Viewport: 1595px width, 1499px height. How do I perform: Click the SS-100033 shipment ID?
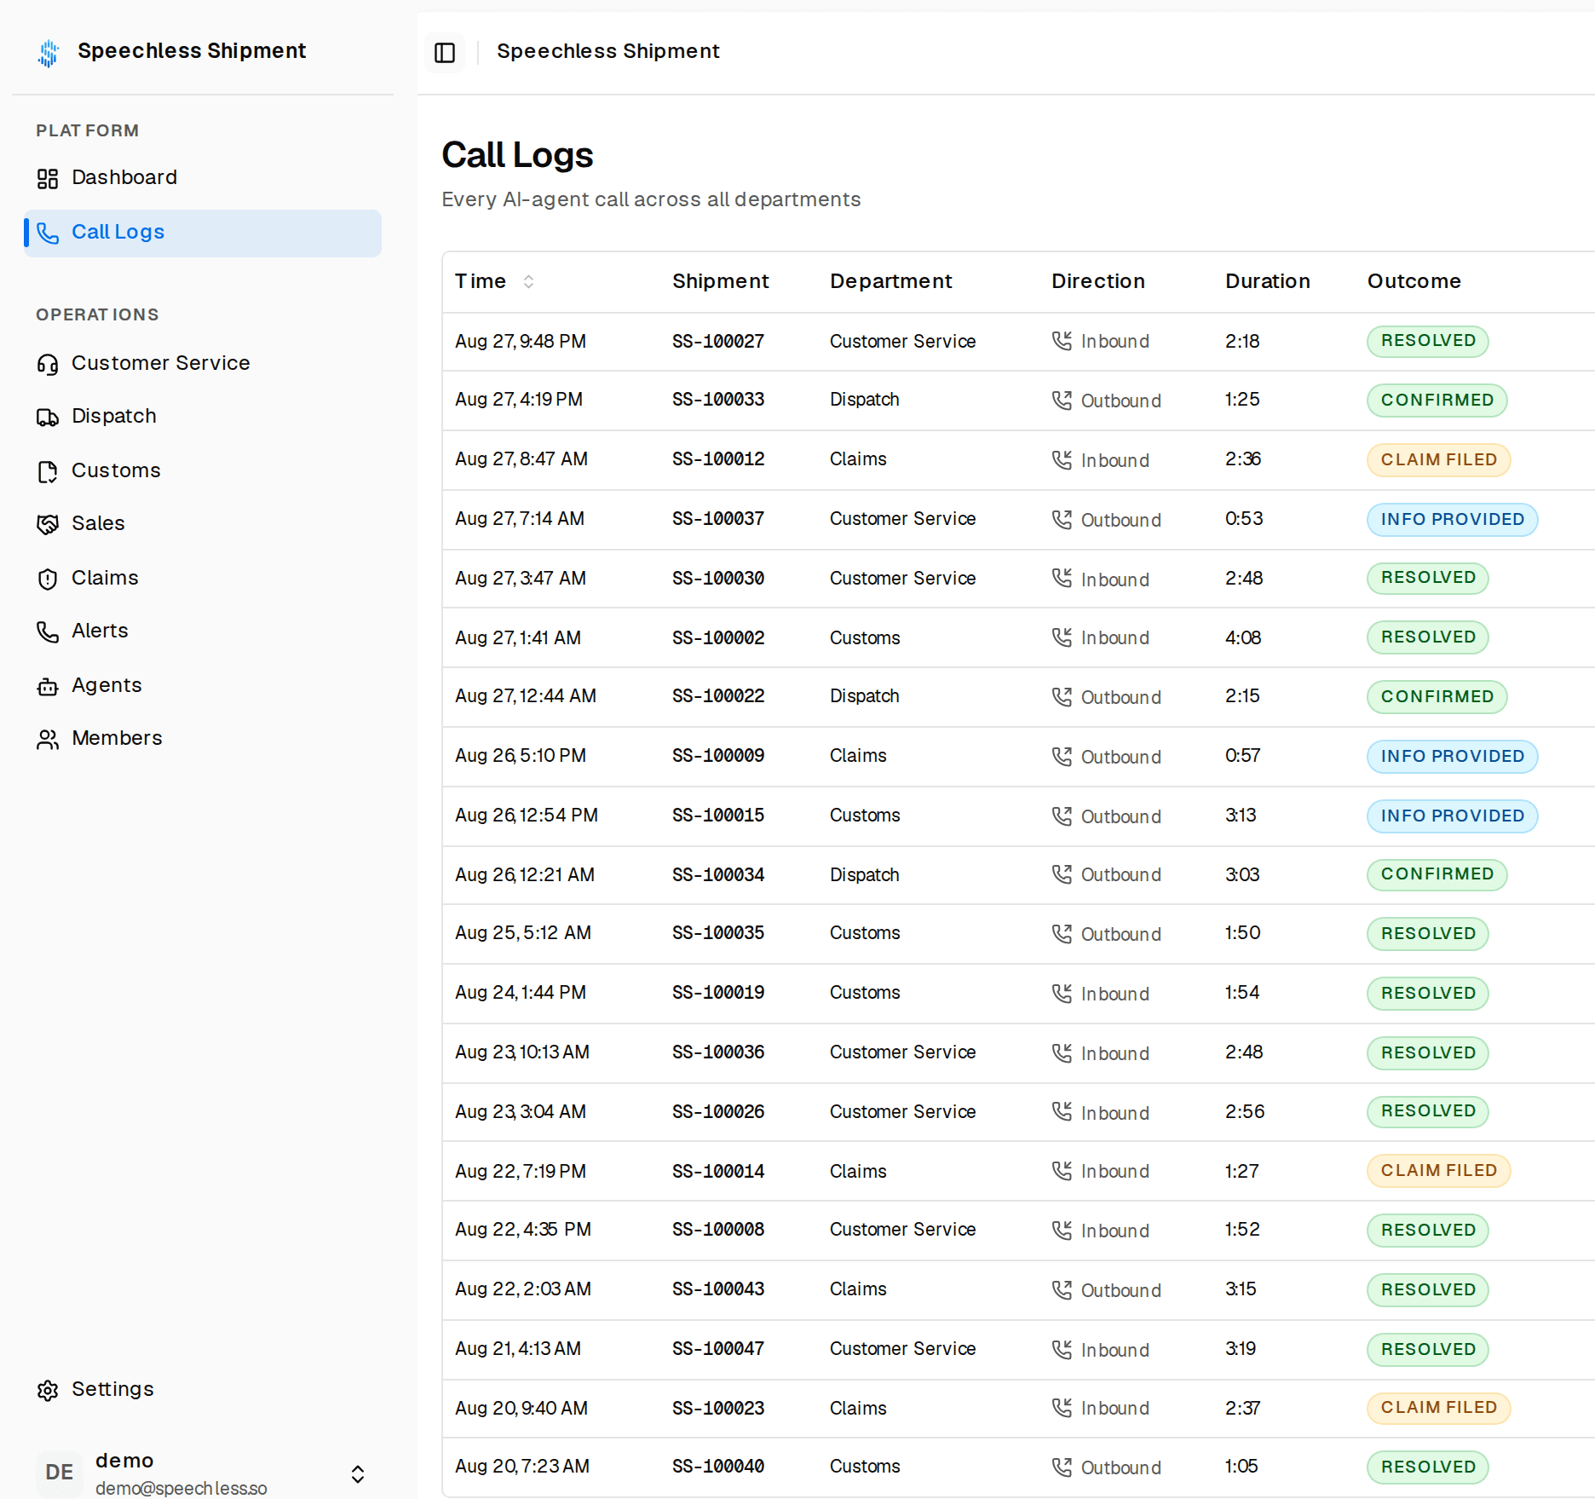click(x=718, y=400)
